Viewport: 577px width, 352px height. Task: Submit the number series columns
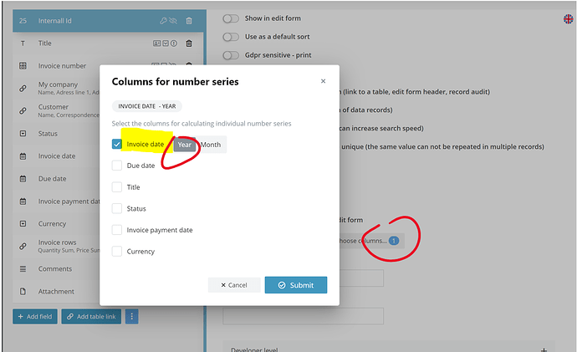[x=296, y=285]
